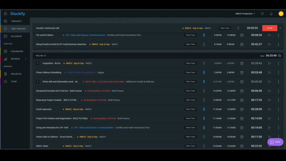
Task: Click the Clockify logo
Action: tap(18, 14)
